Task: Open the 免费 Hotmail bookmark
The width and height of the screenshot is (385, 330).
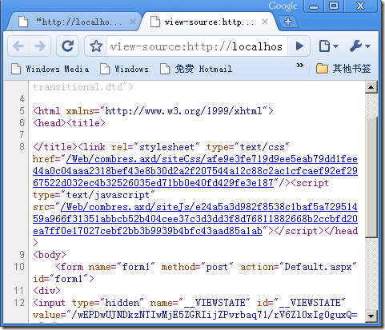Action: tap(196, 69)
